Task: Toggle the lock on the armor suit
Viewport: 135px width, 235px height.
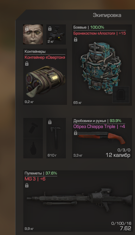Action: click(x=76, y=40)
